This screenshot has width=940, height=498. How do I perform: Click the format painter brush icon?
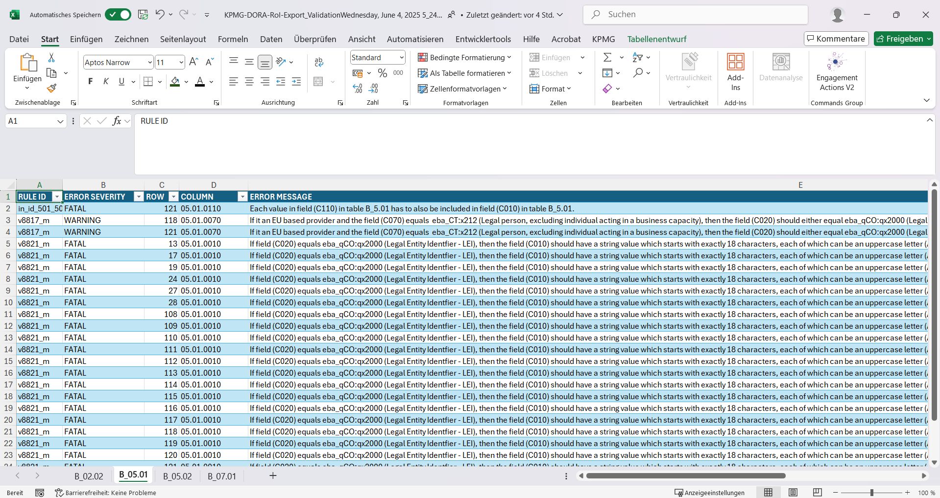(x=51, y=89)
